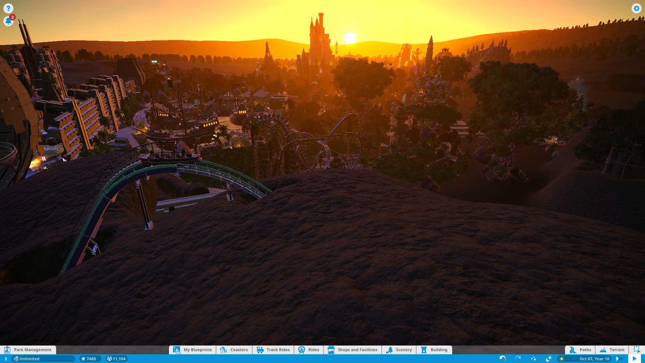The height and width of the screenshot is (363, 645).
Task: Click the Coasters track icon
Action: tap(224, 350)
